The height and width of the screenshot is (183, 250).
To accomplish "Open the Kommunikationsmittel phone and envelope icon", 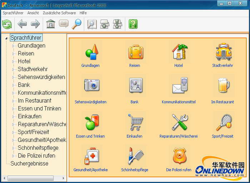I will (180, 85).
